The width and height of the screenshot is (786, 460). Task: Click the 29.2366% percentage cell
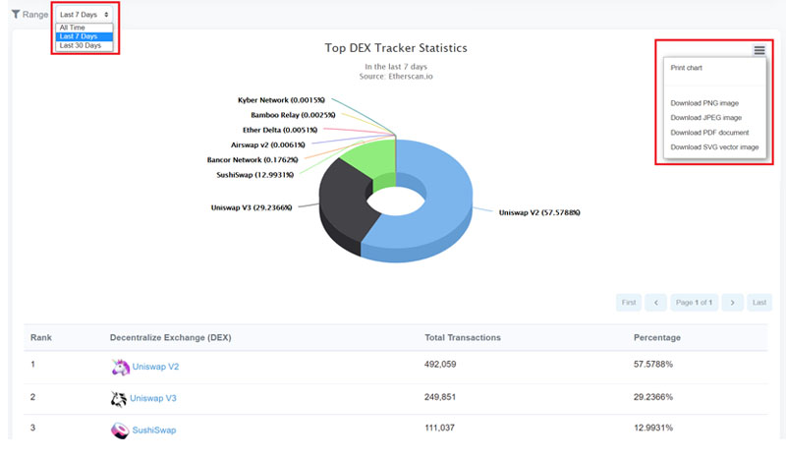(653, 397)
